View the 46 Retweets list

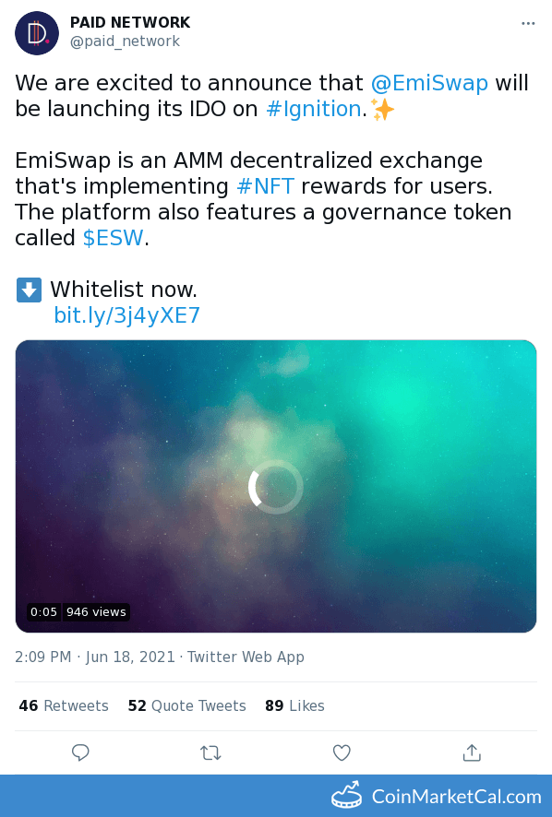click(64, 705)
